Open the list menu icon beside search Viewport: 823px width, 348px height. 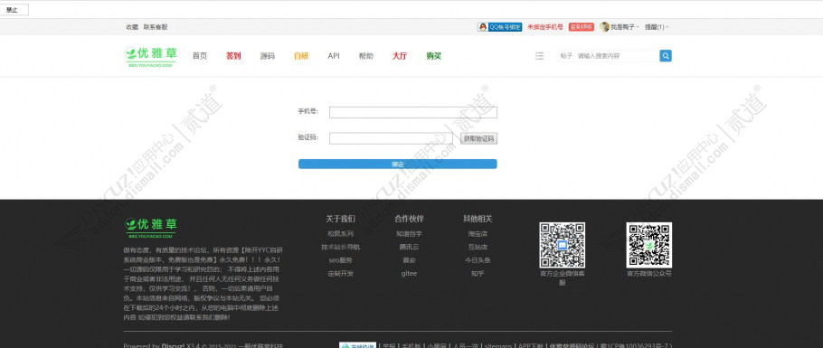click(540, 56)
